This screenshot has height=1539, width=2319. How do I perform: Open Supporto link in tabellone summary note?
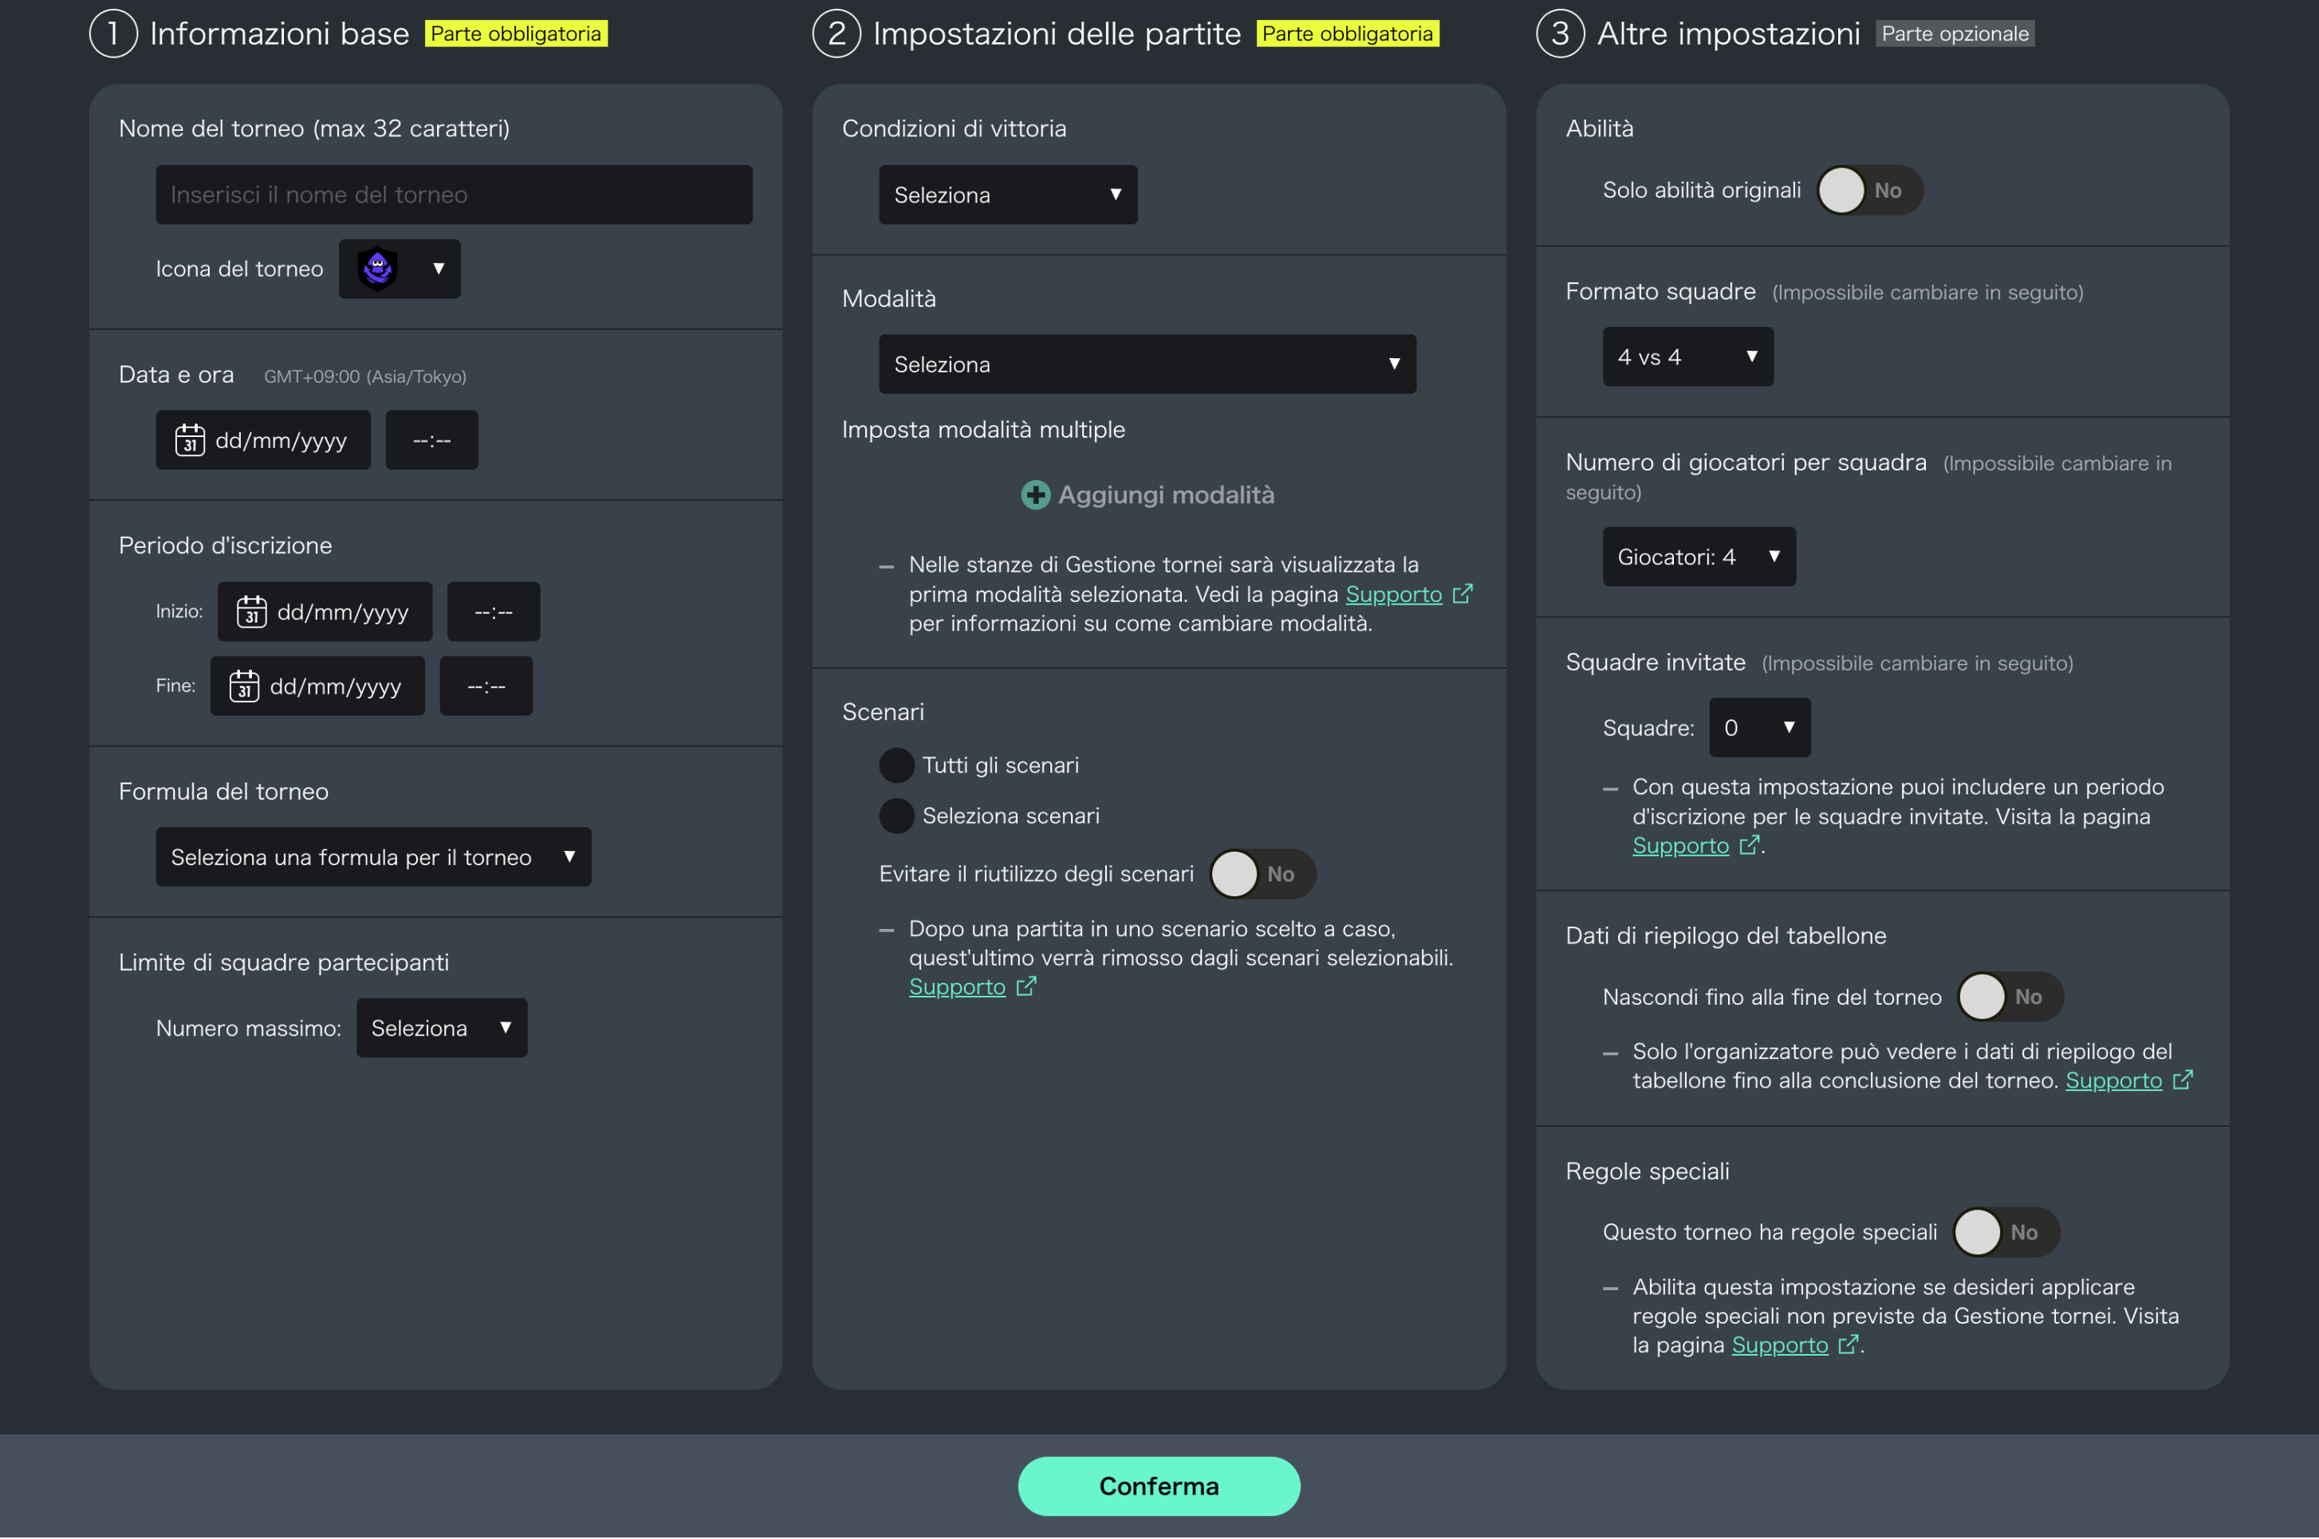(x=2114, y=1080)
